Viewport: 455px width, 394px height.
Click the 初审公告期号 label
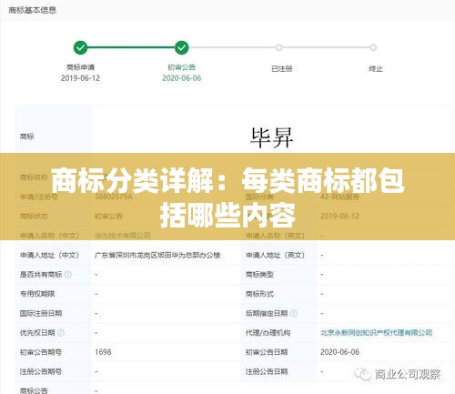click(x=41, y=352)
